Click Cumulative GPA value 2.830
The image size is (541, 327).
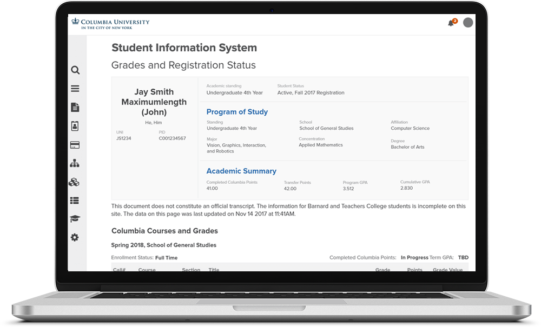click(x=406, y=188)
